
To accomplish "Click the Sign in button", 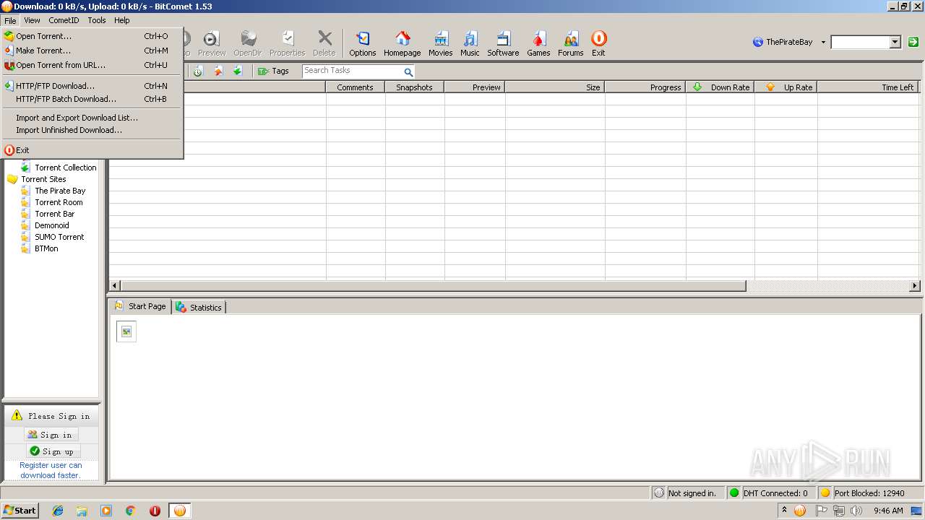I will [51, 435].
